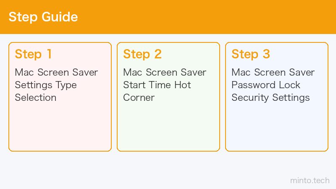The height and width of the screenshot is (189, 336).
Task: Click 'Mac Screen Saver' line in Step 2
Action: (165, 72)
